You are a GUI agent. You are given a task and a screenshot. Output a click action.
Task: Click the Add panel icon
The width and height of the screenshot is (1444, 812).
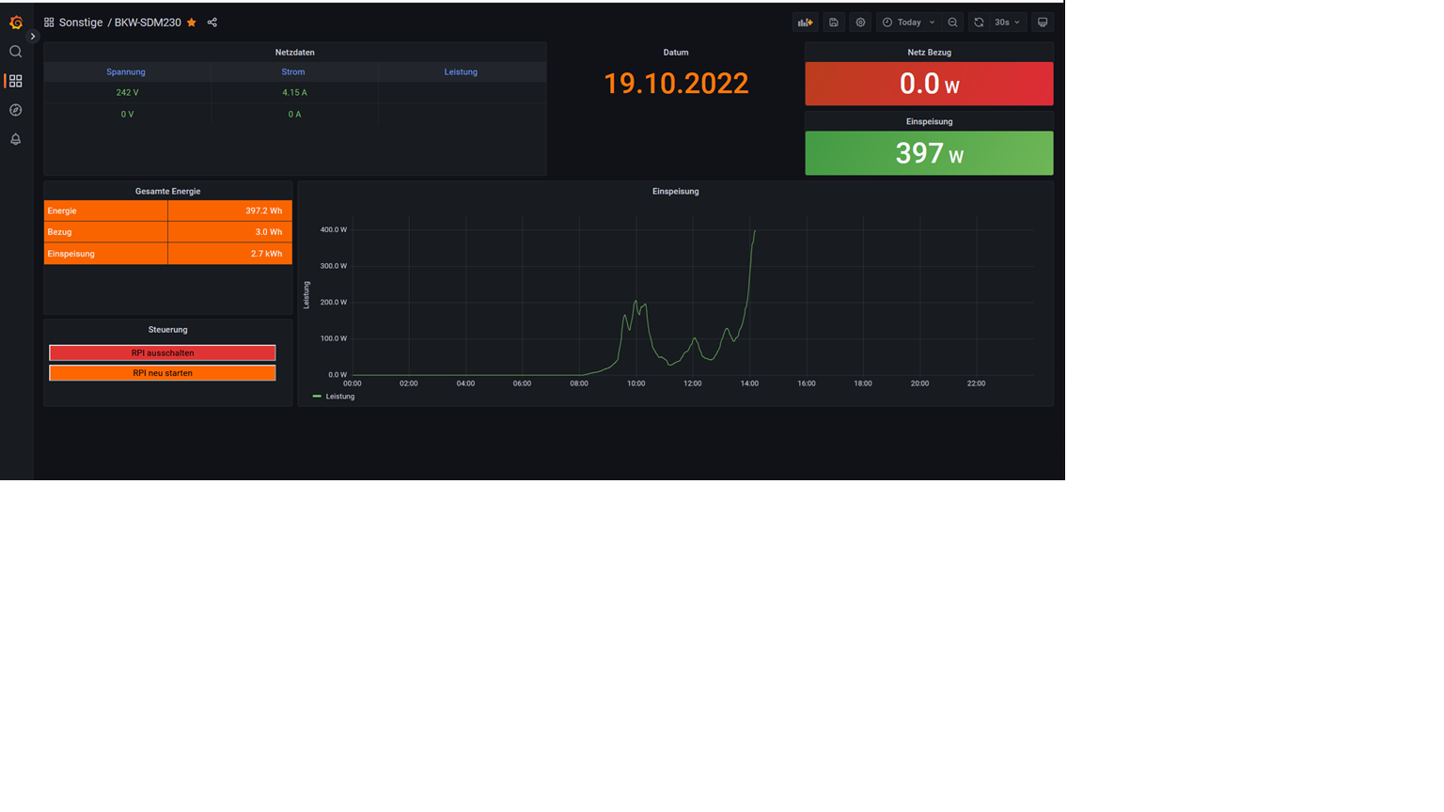pyautogui.click(x=806, y=23)
